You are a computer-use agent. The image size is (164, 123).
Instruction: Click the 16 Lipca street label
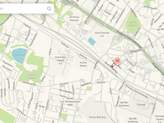click(x=64, y=83)
